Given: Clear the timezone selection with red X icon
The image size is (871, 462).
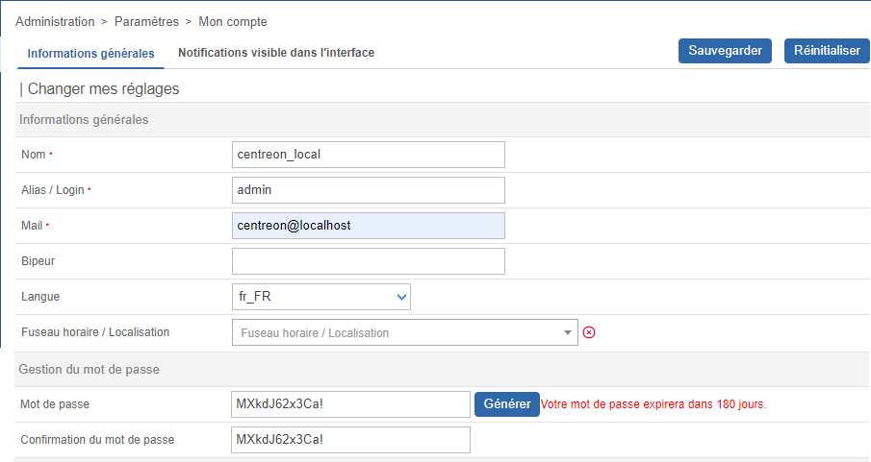Looking at the screenshot, I should (590, 332).
